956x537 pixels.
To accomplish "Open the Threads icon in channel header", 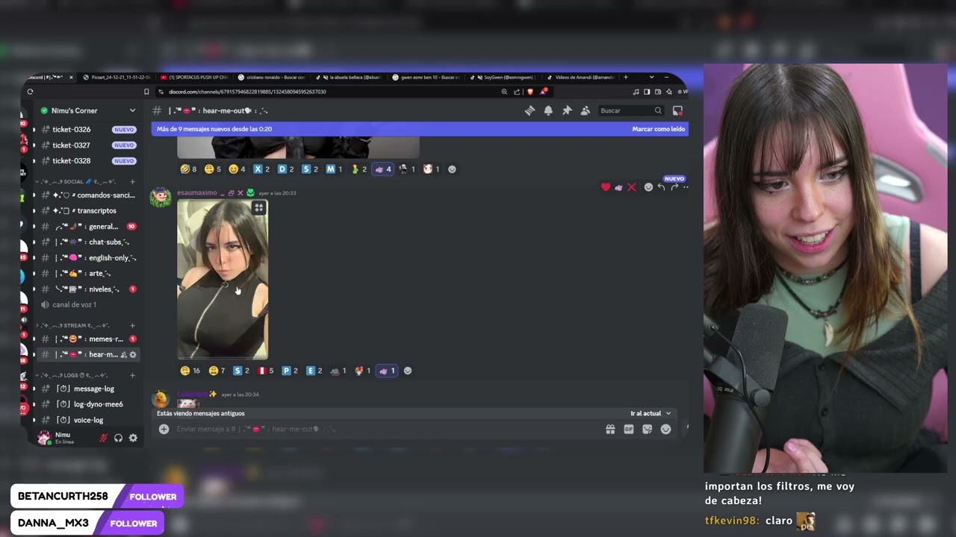I will tap(530, 110).
